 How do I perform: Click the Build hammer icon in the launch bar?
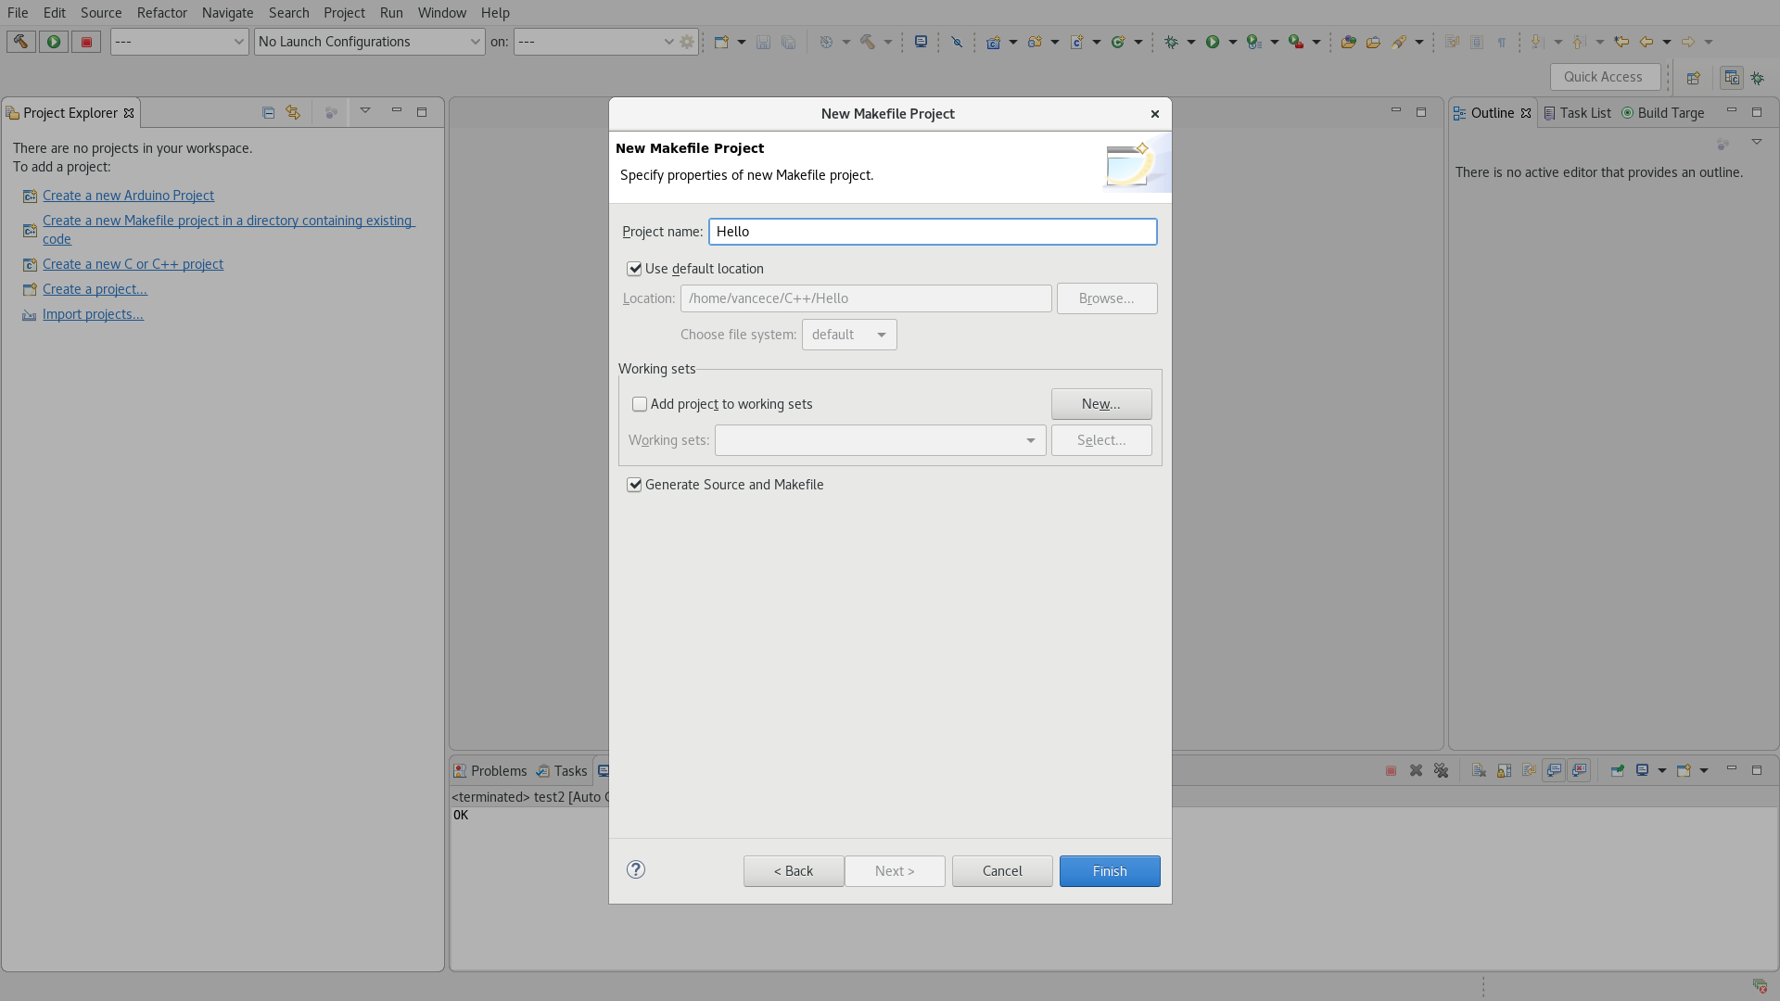(20, 42)
